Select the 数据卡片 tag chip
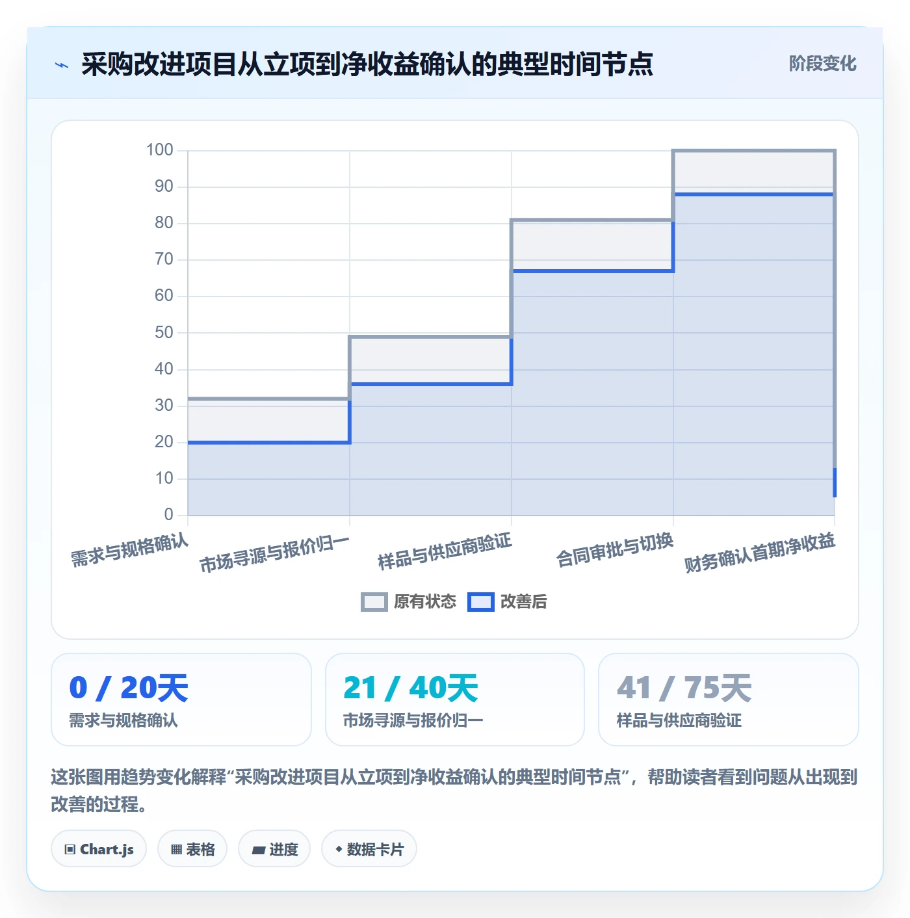Screen dimensions: 910x918 pos(369,849)
